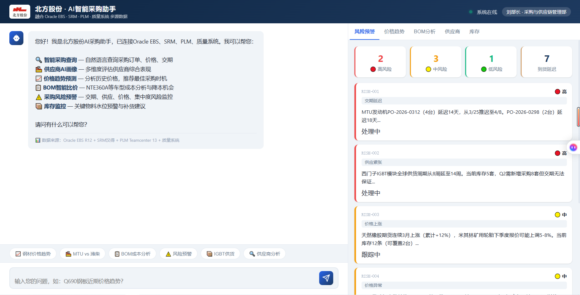Click the RISK-004 identifier text
Screen dimensions: 580x295
coord(370,276)
